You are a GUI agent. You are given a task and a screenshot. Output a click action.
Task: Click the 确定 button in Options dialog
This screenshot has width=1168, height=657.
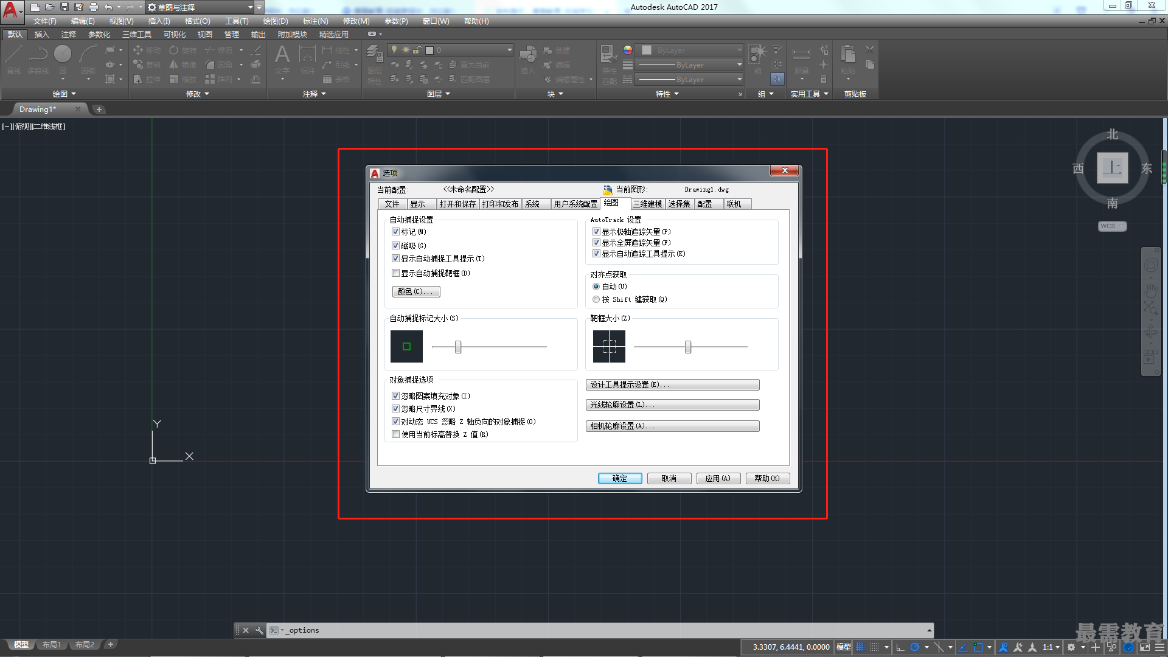pos(620,478)
